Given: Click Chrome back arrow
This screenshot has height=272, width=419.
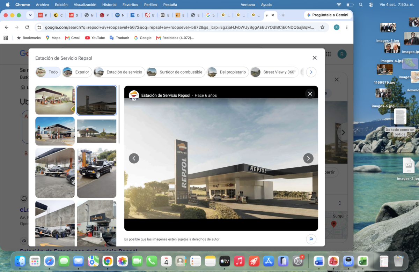Looking at the screenshot, I should click(6, 27).
